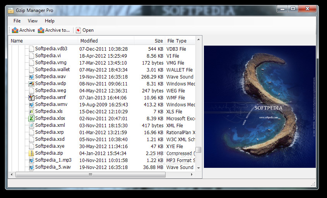This screenshot has height=198, width=327.
Task: Select the Softpedia.xls file icon
Action: coord(31,111)
